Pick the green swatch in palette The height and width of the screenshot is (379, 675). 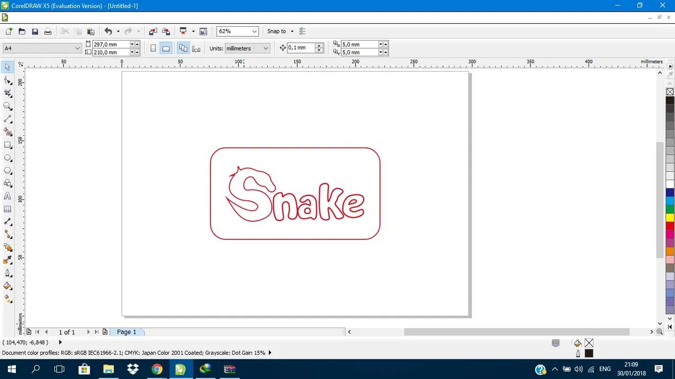coord(670,209)
